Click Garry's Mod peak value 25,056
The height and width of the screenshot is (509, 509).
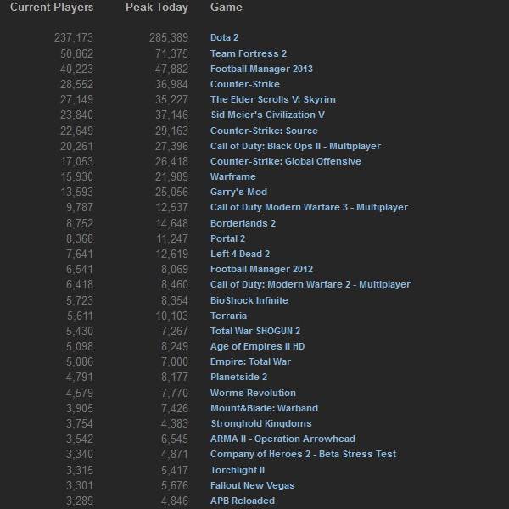point(171,192)
